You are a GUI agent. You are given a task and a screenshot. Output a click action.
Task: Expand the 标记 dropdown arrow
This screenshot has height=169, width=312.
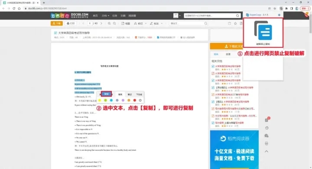pyautogui.click(x=146, y=23)
